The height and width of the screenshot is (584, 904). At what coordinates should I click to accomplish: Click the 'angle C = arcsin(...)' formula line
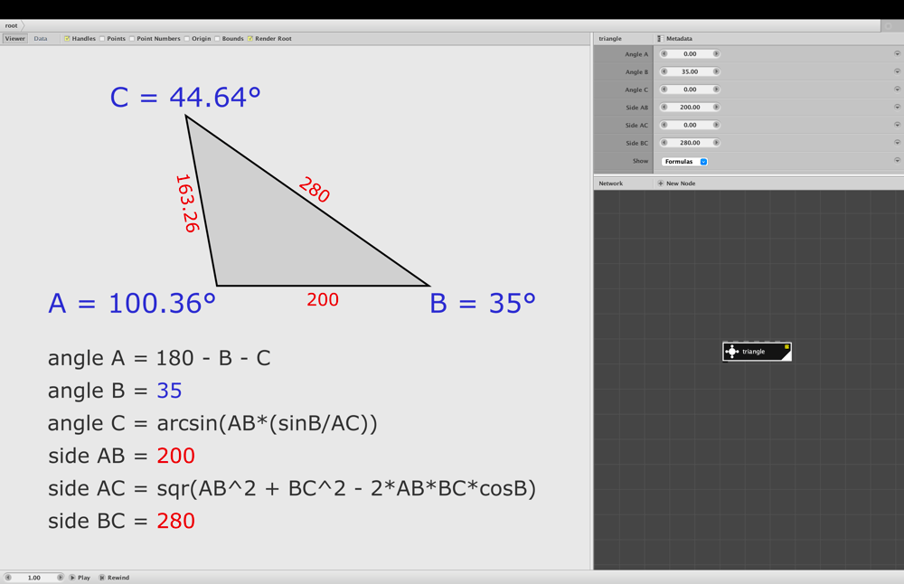click(x=212, y=423)
